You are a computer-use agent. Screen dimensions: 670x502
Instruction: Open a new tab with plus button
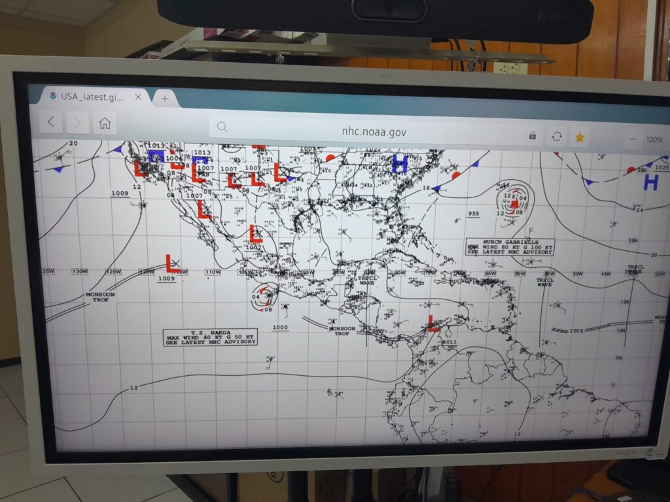pyautogui.click(x=164, y=99)
